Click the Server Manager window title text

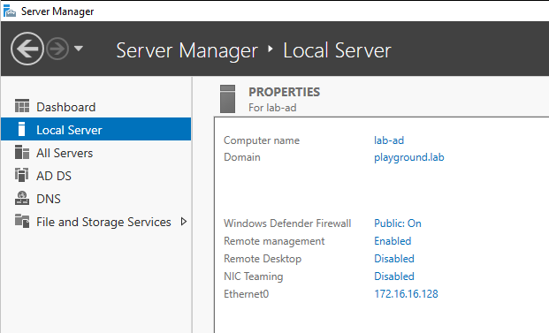point(57,11)
